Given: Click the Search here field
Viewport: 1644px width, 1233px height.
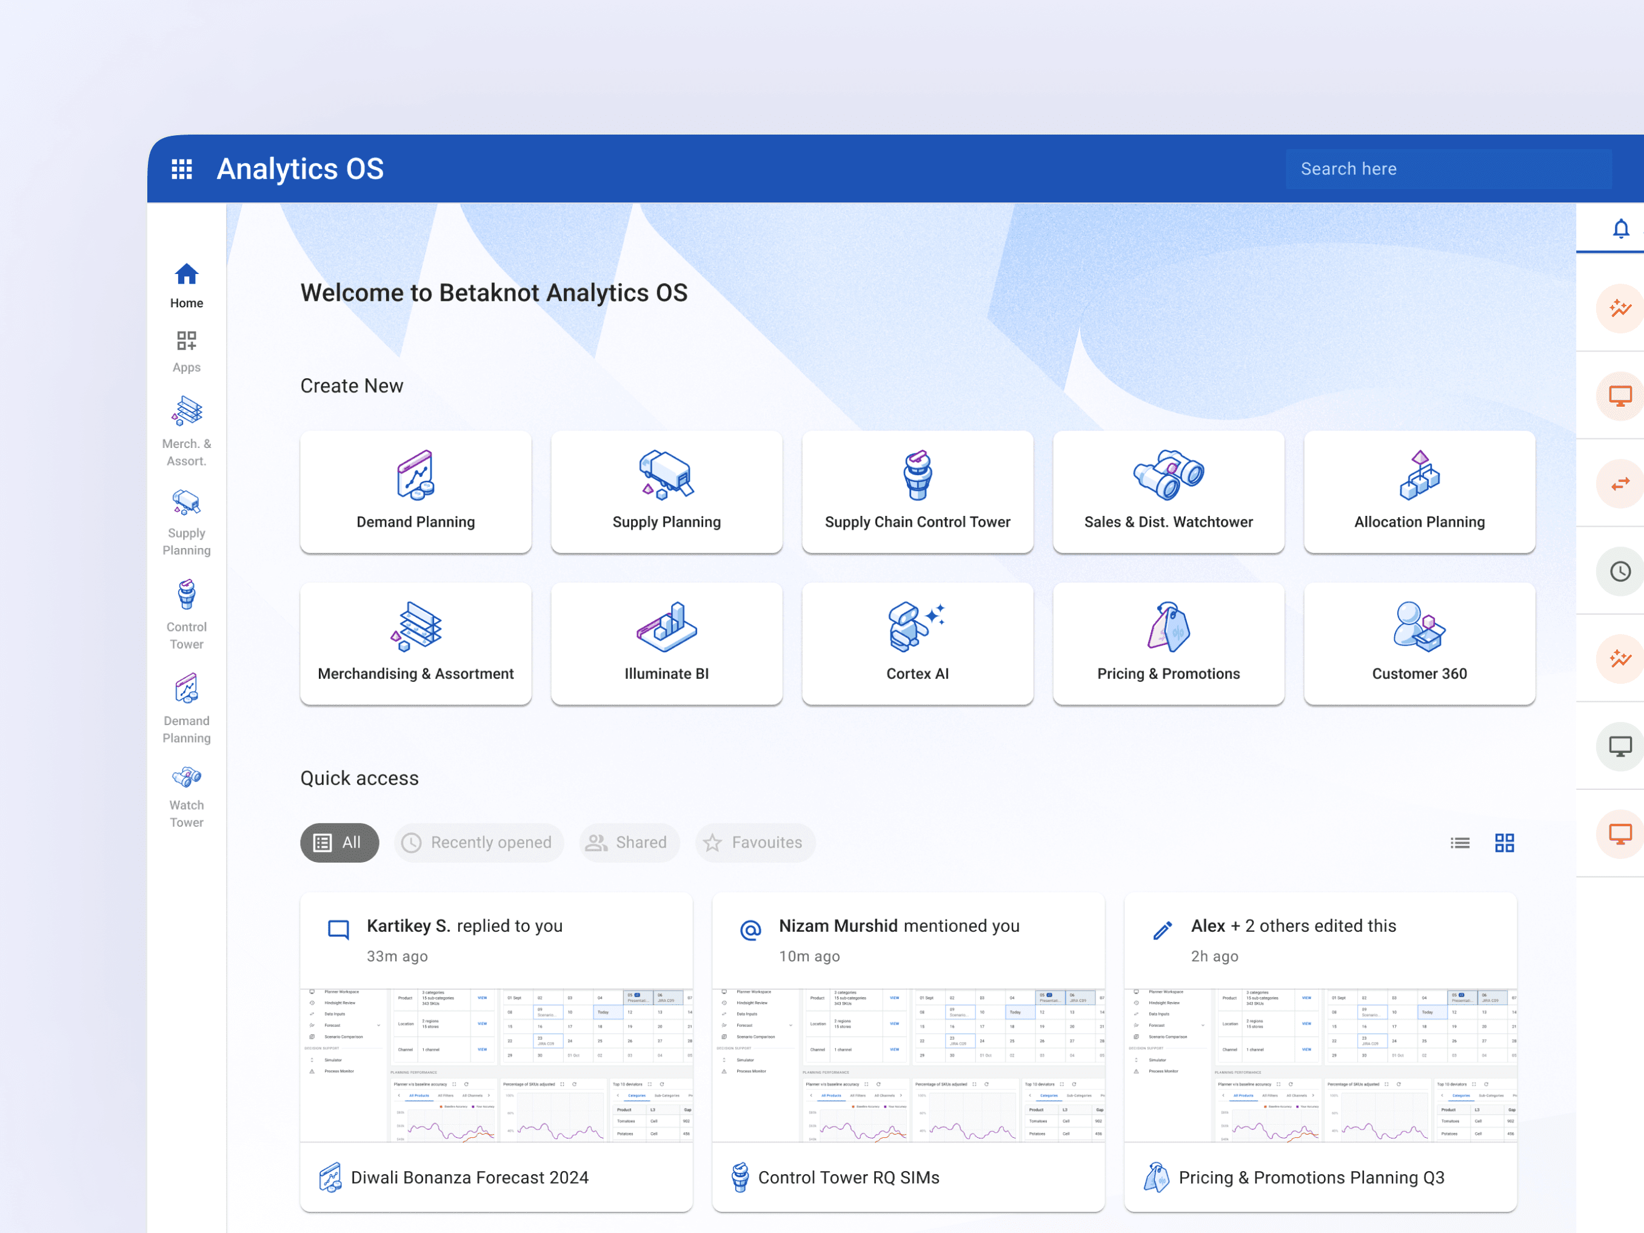Looking at the screenshot, I should click(1448, 169).
